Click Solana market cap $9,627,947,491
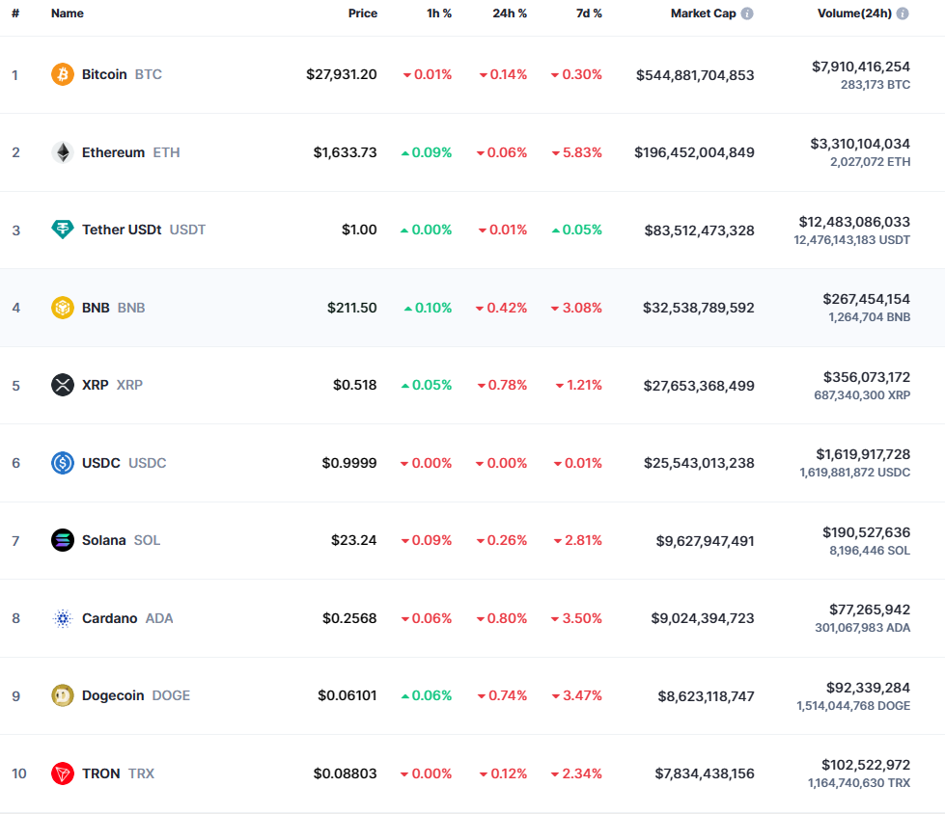The height and width of the screenshot is (814, 945). [x=706, y=541]
